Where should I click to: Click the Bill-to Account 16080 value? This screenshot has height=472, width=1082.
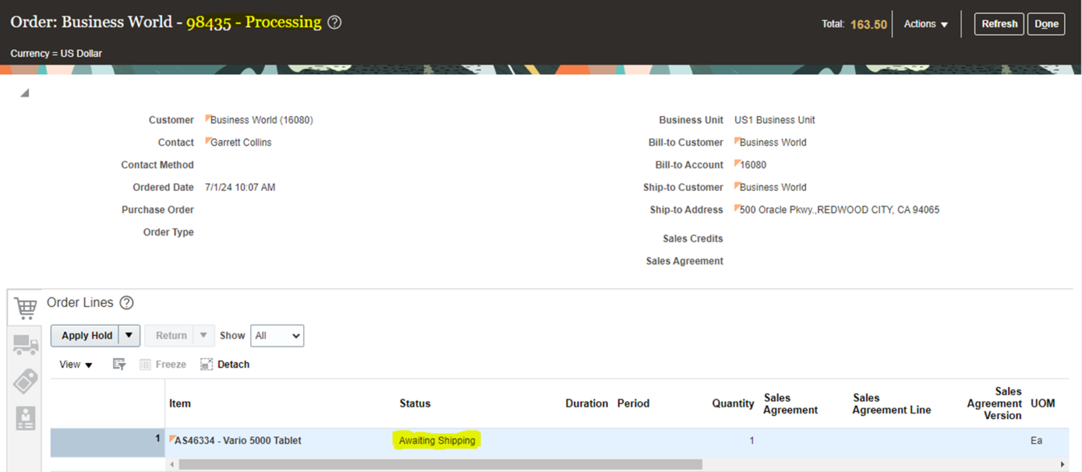coord(753,165)
